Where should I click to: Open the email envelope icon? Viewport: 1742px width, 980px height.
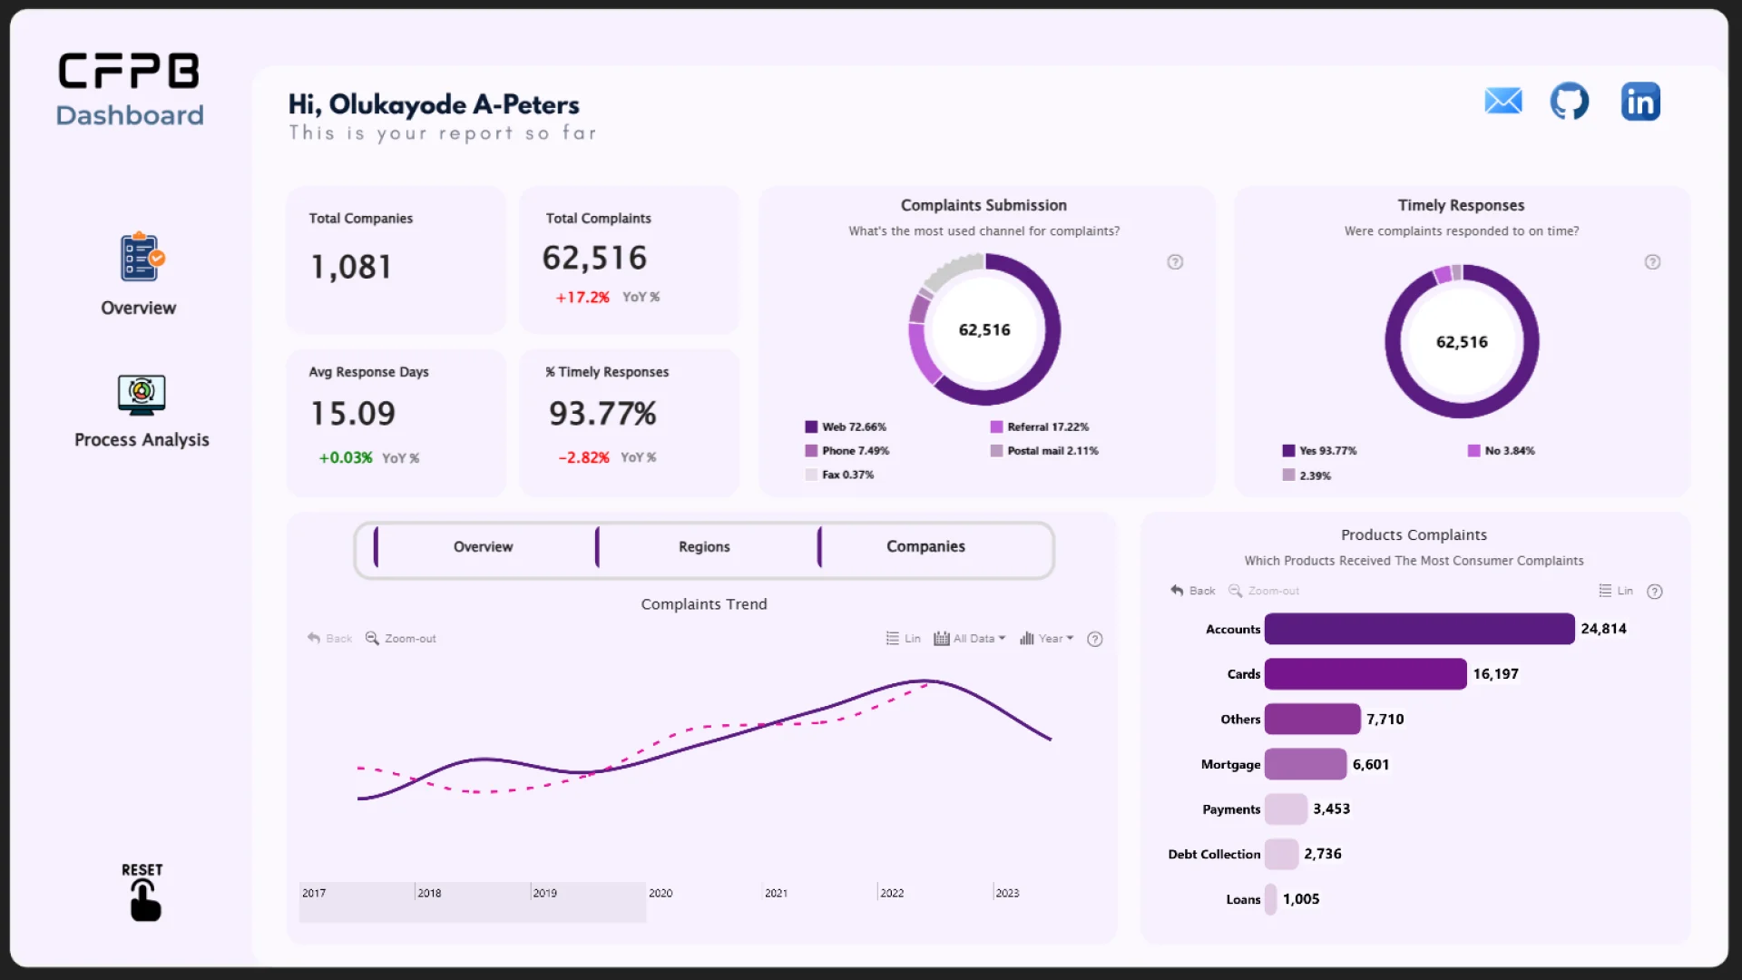(1502, 101)
